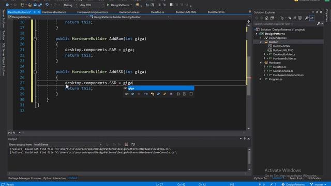Expand the Dependencies node
Viewport: 331px width, 186px height.
(261, 38)
